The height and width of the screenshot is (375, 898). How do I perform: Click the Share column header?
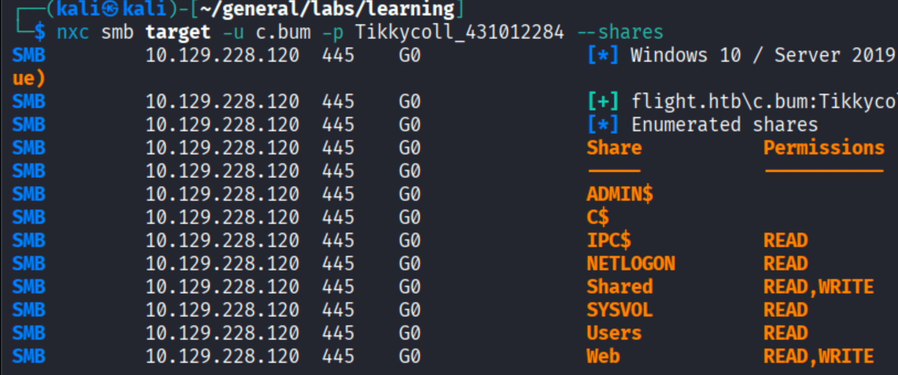pyautogui.click(x=614, y=148)
